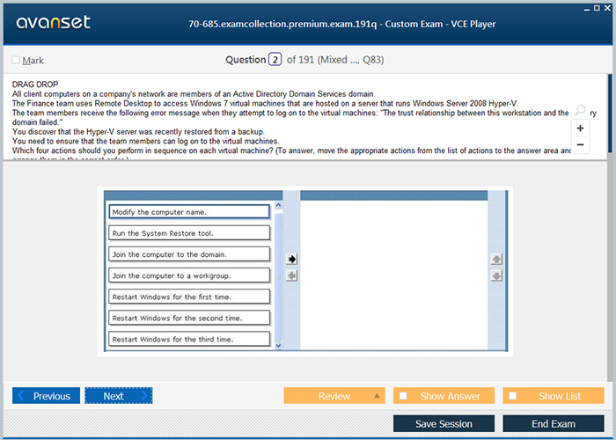The image size is (616, 440).
Task: Select 'Modify the computer name.' action
Action: (x=189, y=212)
